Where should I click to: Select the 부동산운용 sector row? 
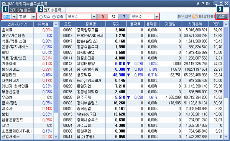pyautogui.click(x=27, y=92)
